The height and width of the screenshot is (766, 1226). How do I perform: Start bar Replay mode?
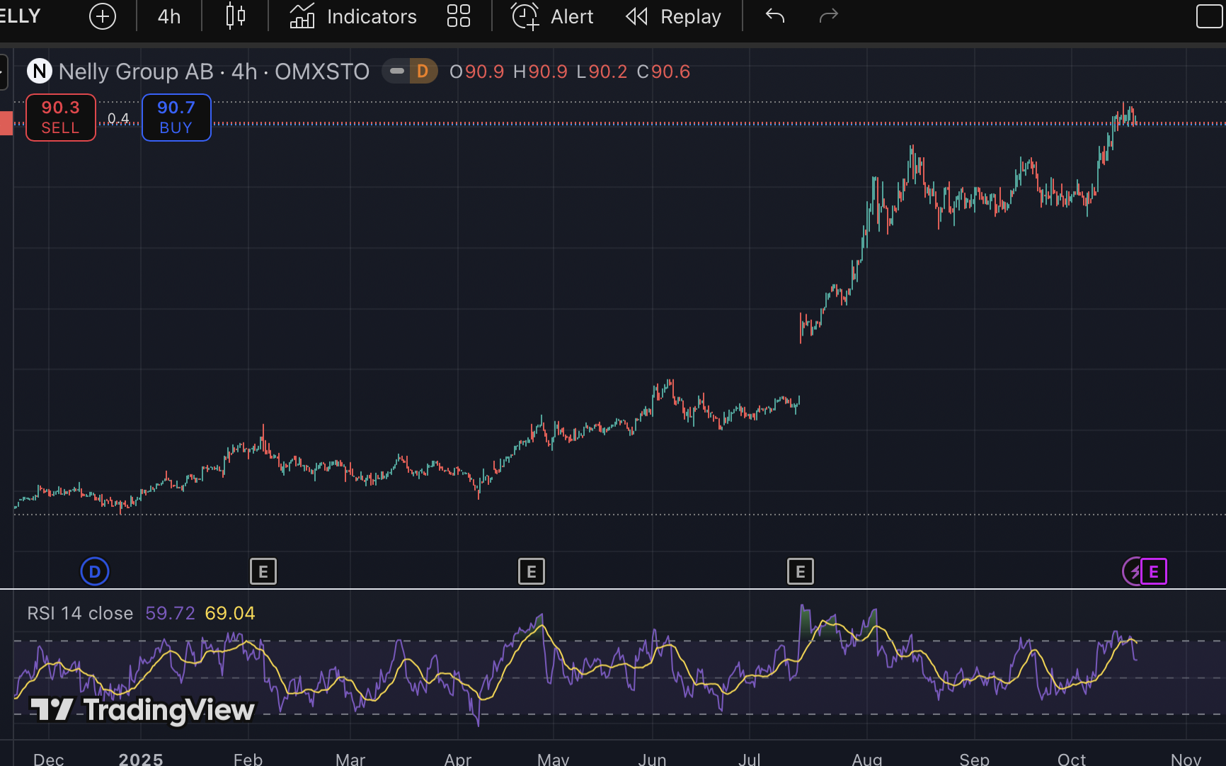point(673,16)
